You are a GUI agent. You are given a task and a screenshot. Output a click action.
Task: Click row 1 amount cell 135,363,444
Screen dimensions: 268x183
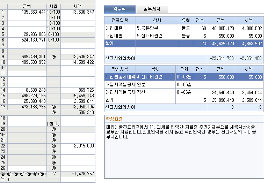pos(27,12)
